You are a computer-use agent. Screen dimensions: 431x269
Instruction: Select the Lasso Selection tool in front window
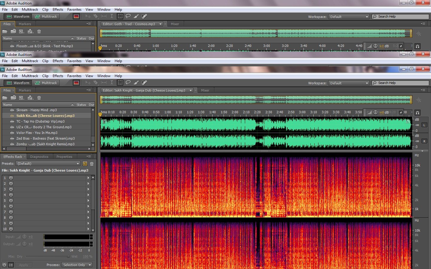click(x=128, y=83)
